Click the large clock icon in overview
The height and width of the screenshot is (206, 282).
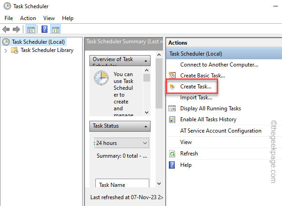click(x=101, y=78)
